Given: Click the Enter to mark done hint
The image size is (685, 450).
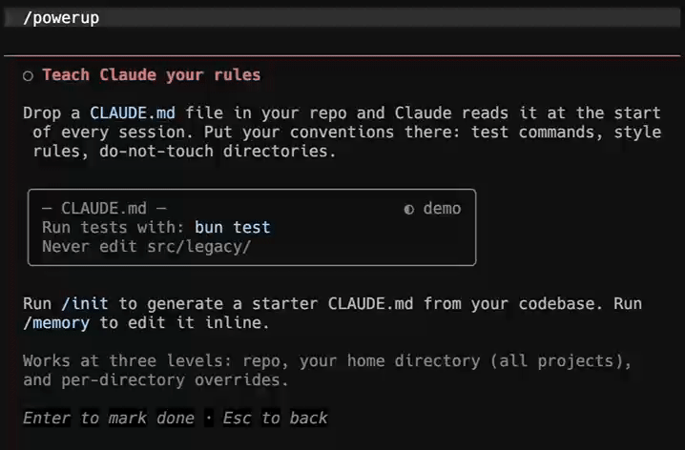Looking at the screenshot, I should [109, 419].
